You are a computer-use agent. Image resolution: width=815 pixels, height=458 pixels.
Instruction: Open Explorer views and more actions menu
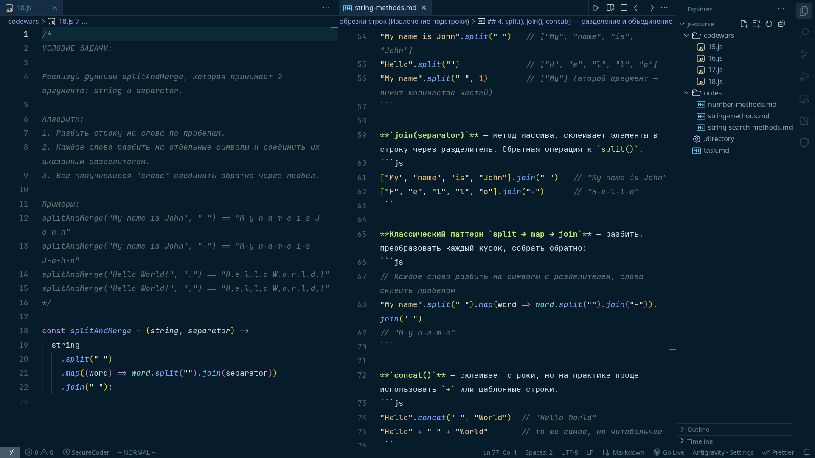[781, 9]
